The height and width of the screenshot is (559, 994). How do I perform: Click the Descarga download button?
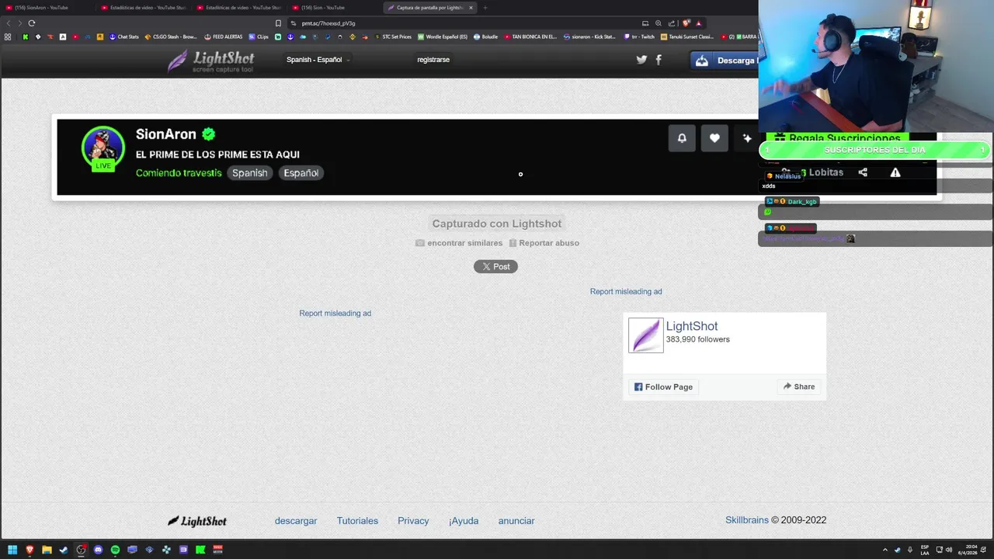(x=725, y=61)
